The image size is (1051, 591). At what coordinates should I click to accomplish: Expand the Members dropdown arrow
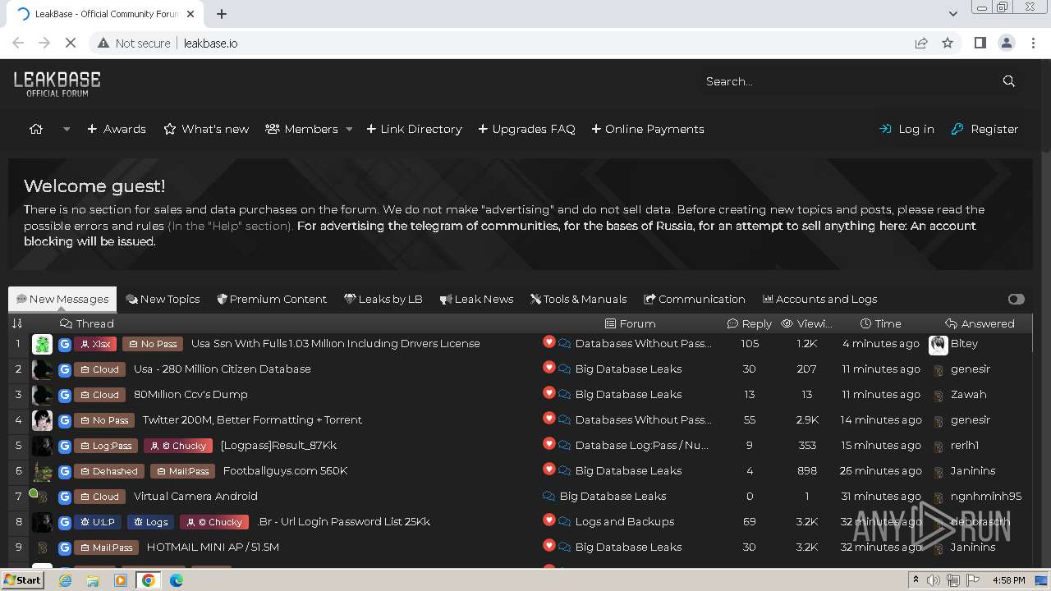click(349, 129)
